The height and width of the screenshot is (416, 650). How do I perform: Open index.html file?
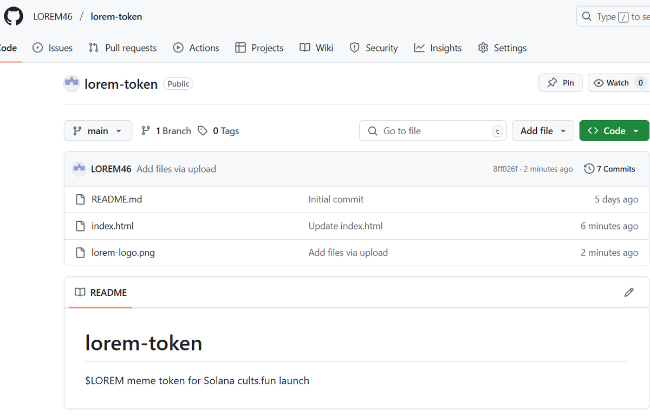pyautogui.click(x=112, y=226)
